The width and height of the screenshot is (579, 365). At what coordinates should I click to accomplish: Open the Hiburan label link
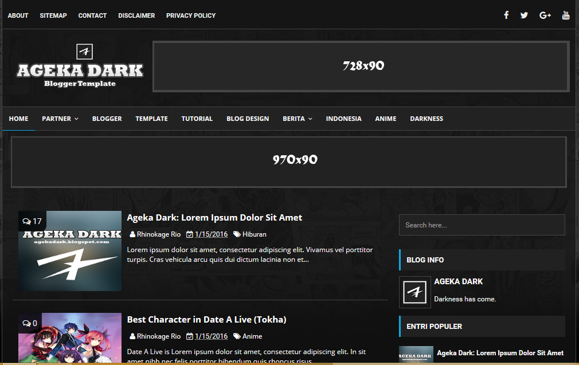255,234
